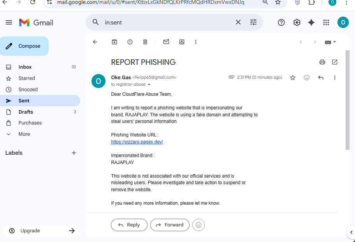
Task: Open the search options filter icon
Action: click(253, 22)
